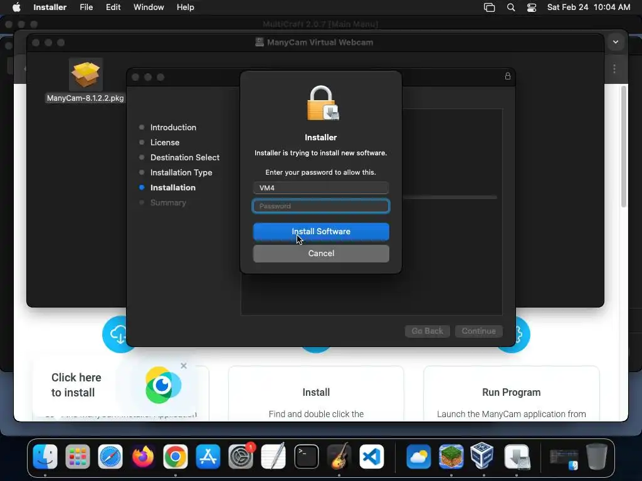Launch Firefox from the Dock
Screen dimensions: 642x481
[143, 457]
